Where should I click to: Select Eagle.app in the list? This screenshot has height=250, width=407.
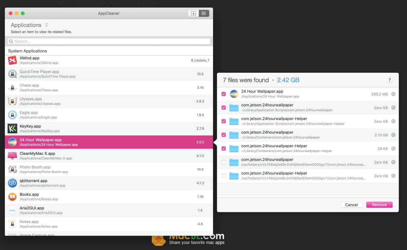point(109,115)
